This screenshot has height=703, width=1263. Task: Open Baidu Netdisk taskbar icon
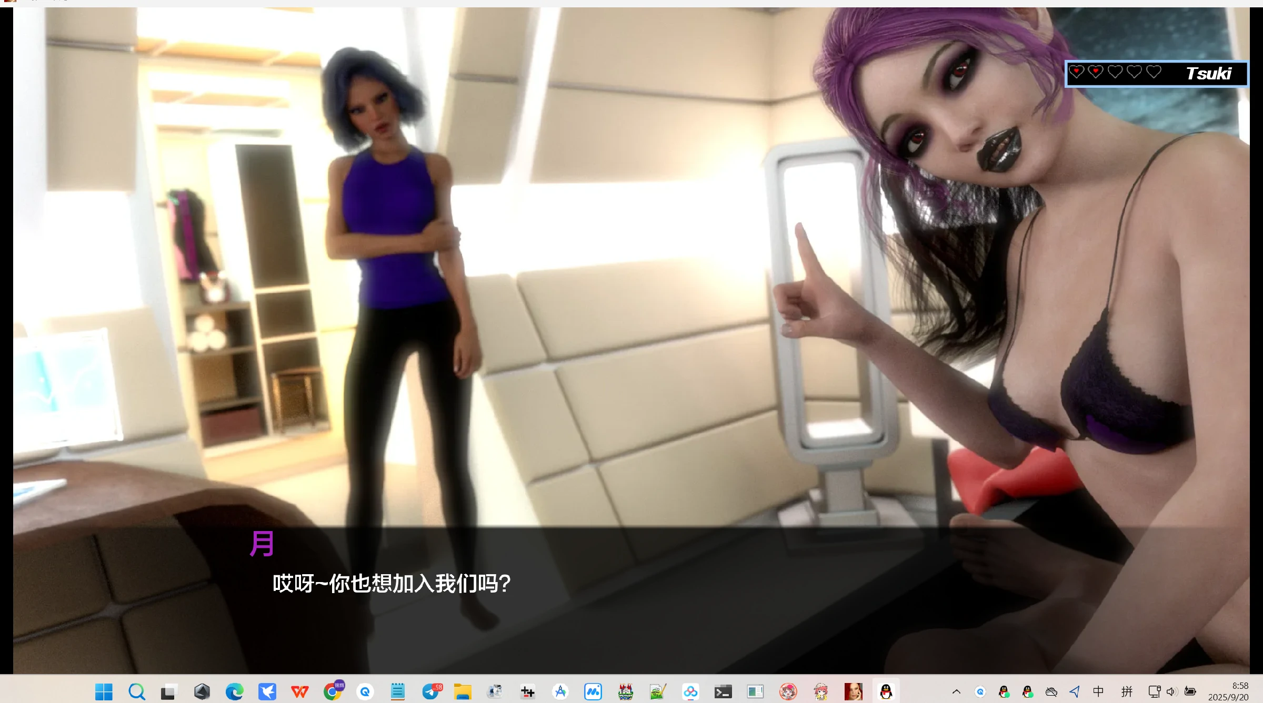690,691
